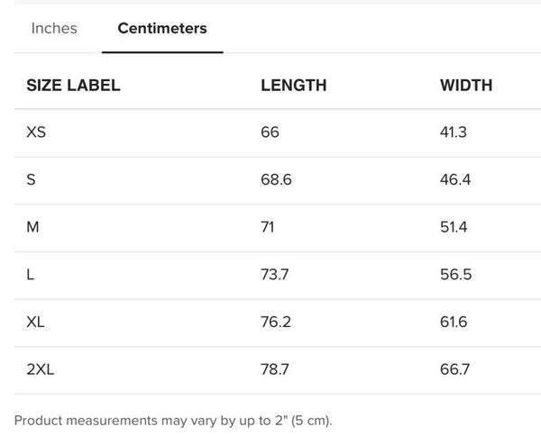Click the product measurements variance note
Image resolution: width=541 pixels, height=436 pixels.
point(174,420)
